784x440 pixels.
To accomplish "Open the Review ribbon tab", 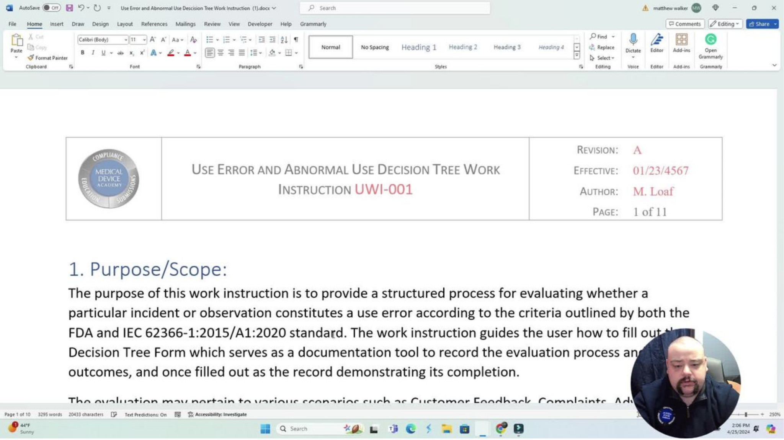I will pyautogui.click(x=212, y=24).
